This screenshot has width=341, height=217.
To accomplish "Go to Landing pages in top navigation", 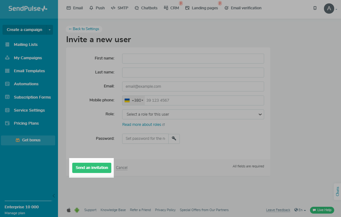I will (x=201, y=8).
